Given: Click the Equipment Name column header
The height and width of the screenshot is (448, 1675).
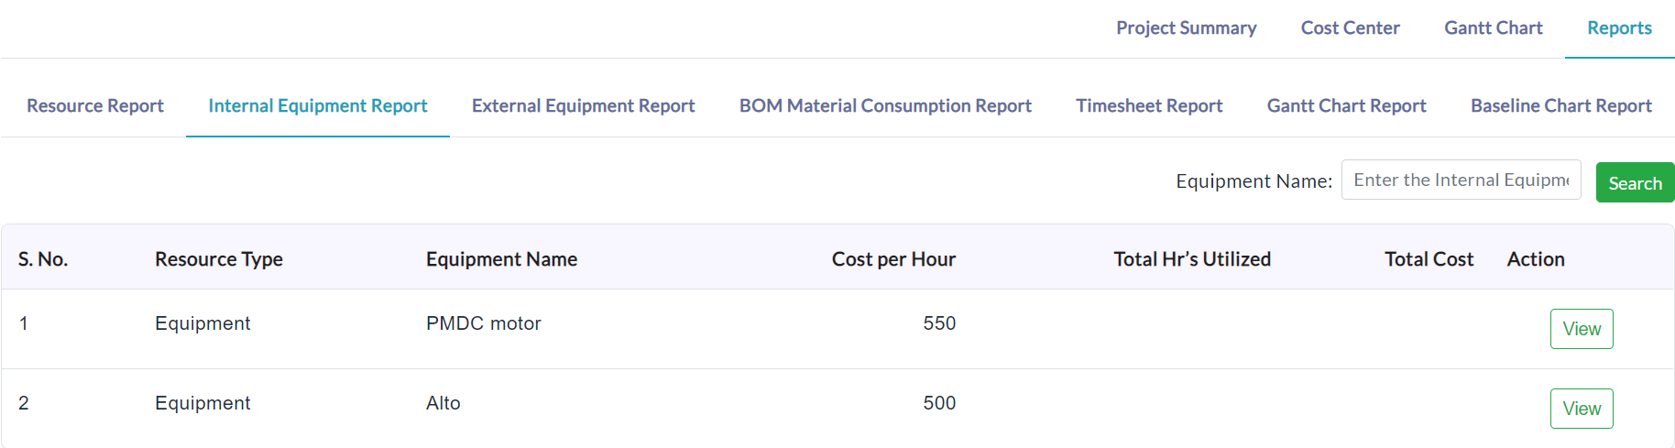Looking at the screenshot, I should click(501, 259).
